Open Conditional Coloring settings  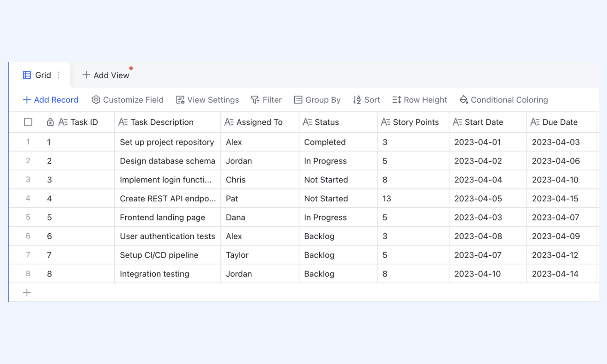click(504, 100)
